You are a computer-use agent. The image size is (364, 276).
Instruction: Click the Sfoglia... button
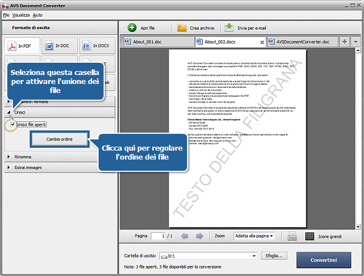pyautogui.click(x=274, y=256)
